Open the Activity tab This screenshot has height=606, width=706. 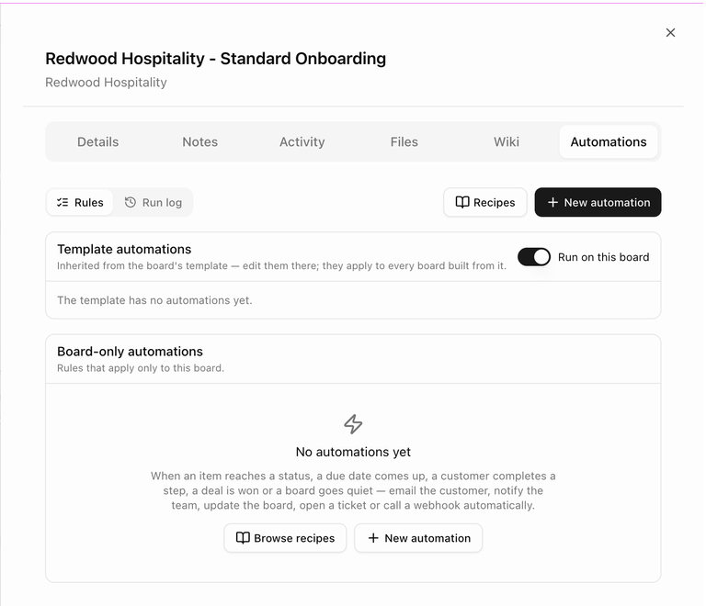click(x=302, y=141)
